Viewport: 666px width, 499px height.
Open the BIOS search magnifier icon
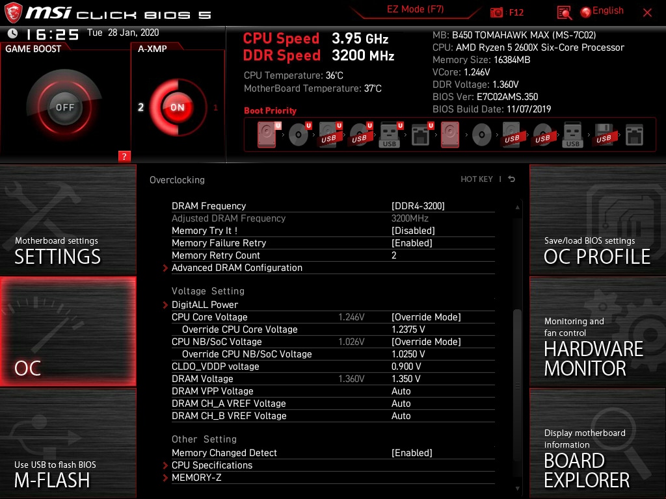click(564, 12)
